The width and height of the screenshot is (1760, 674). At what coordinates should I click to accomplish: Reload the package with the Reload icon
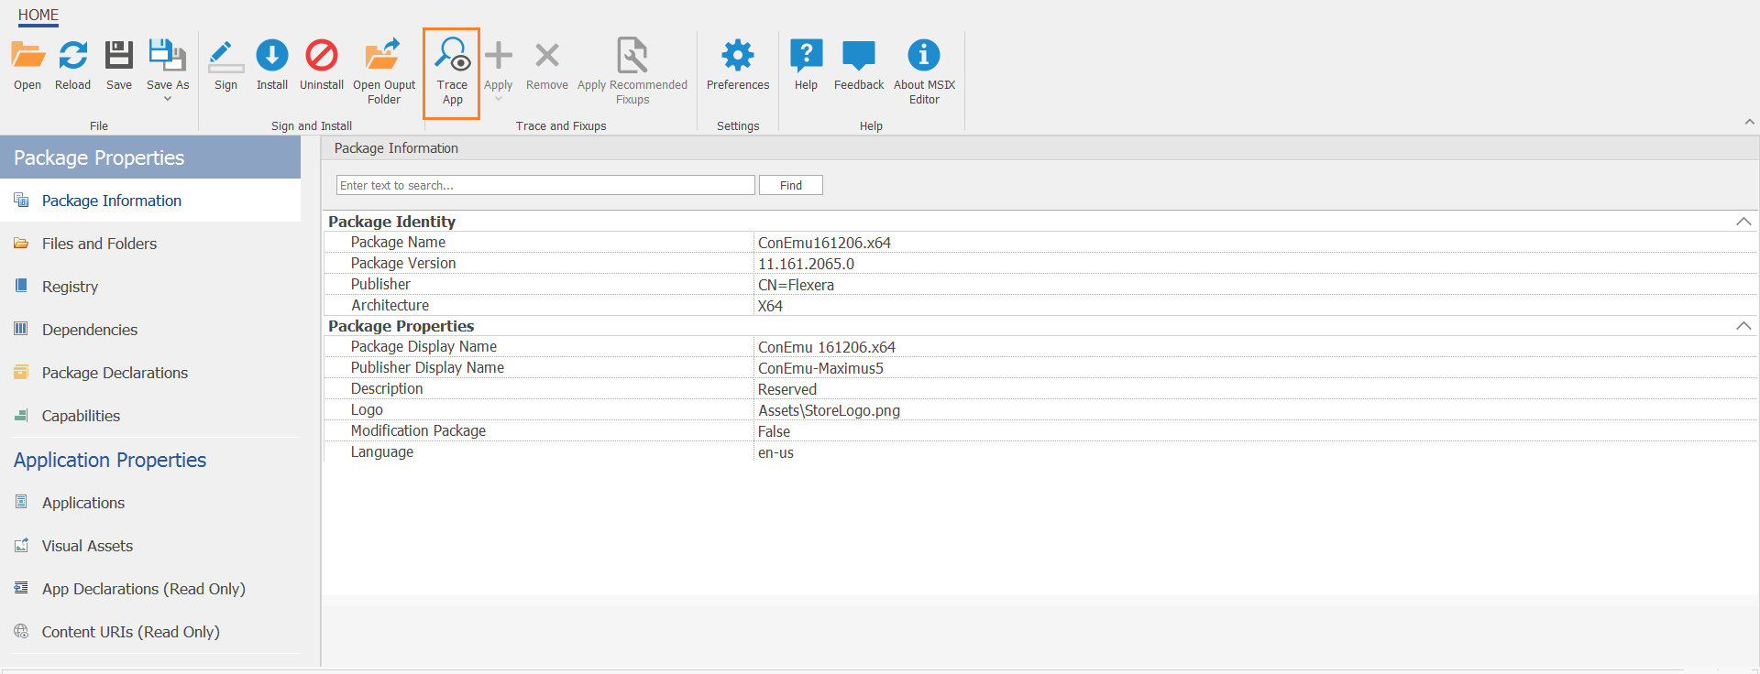coord(73,55)
